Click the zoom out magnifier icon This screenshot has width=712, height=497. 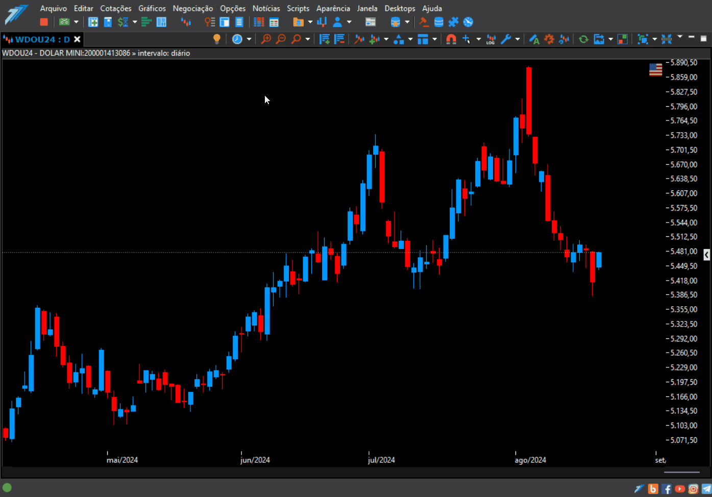click(x=281, y=39)
